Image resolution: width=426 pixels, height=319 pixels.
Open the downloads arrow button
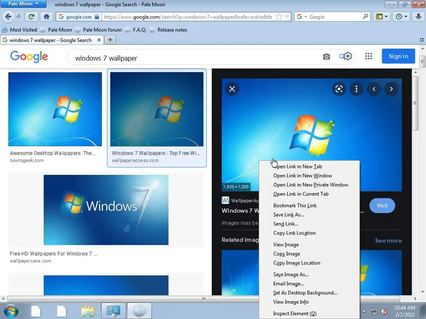coord(419,17)
